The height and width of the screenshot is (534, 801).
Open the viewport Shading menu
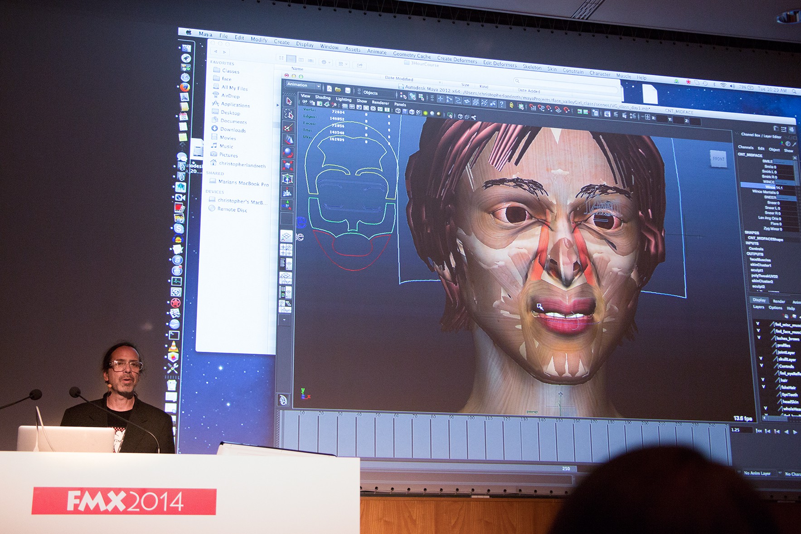click(x=323, y=97)
